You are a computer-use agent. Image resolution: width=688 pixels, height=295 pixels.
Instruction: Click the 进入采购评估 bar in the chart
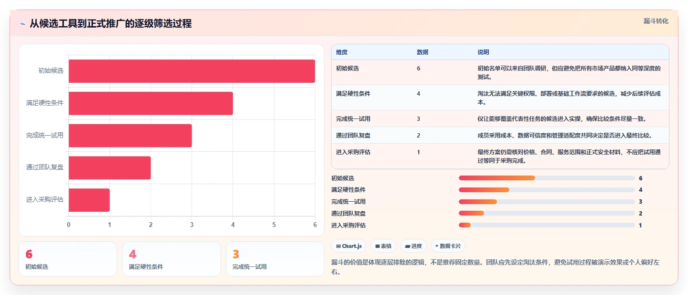(x=89, y=200)
